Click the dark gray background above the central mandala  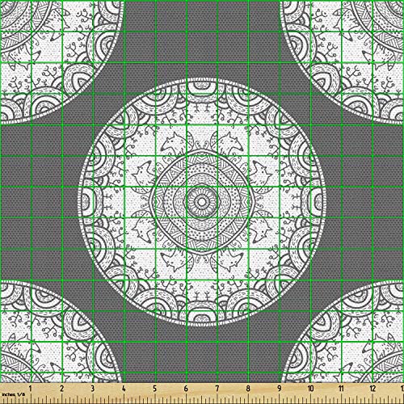tap(201, 40)
